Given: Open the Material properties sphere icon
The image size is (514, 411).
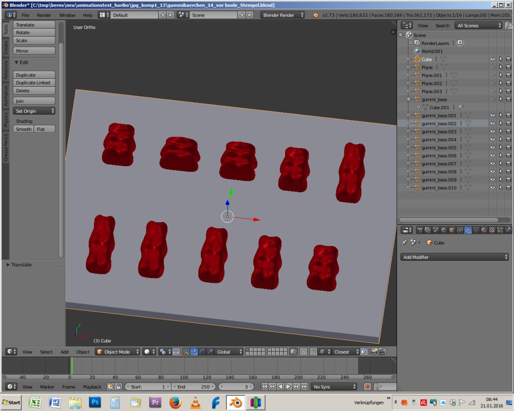Looking at the screenshot, I should pyautogui.click(x=484, y=230).
